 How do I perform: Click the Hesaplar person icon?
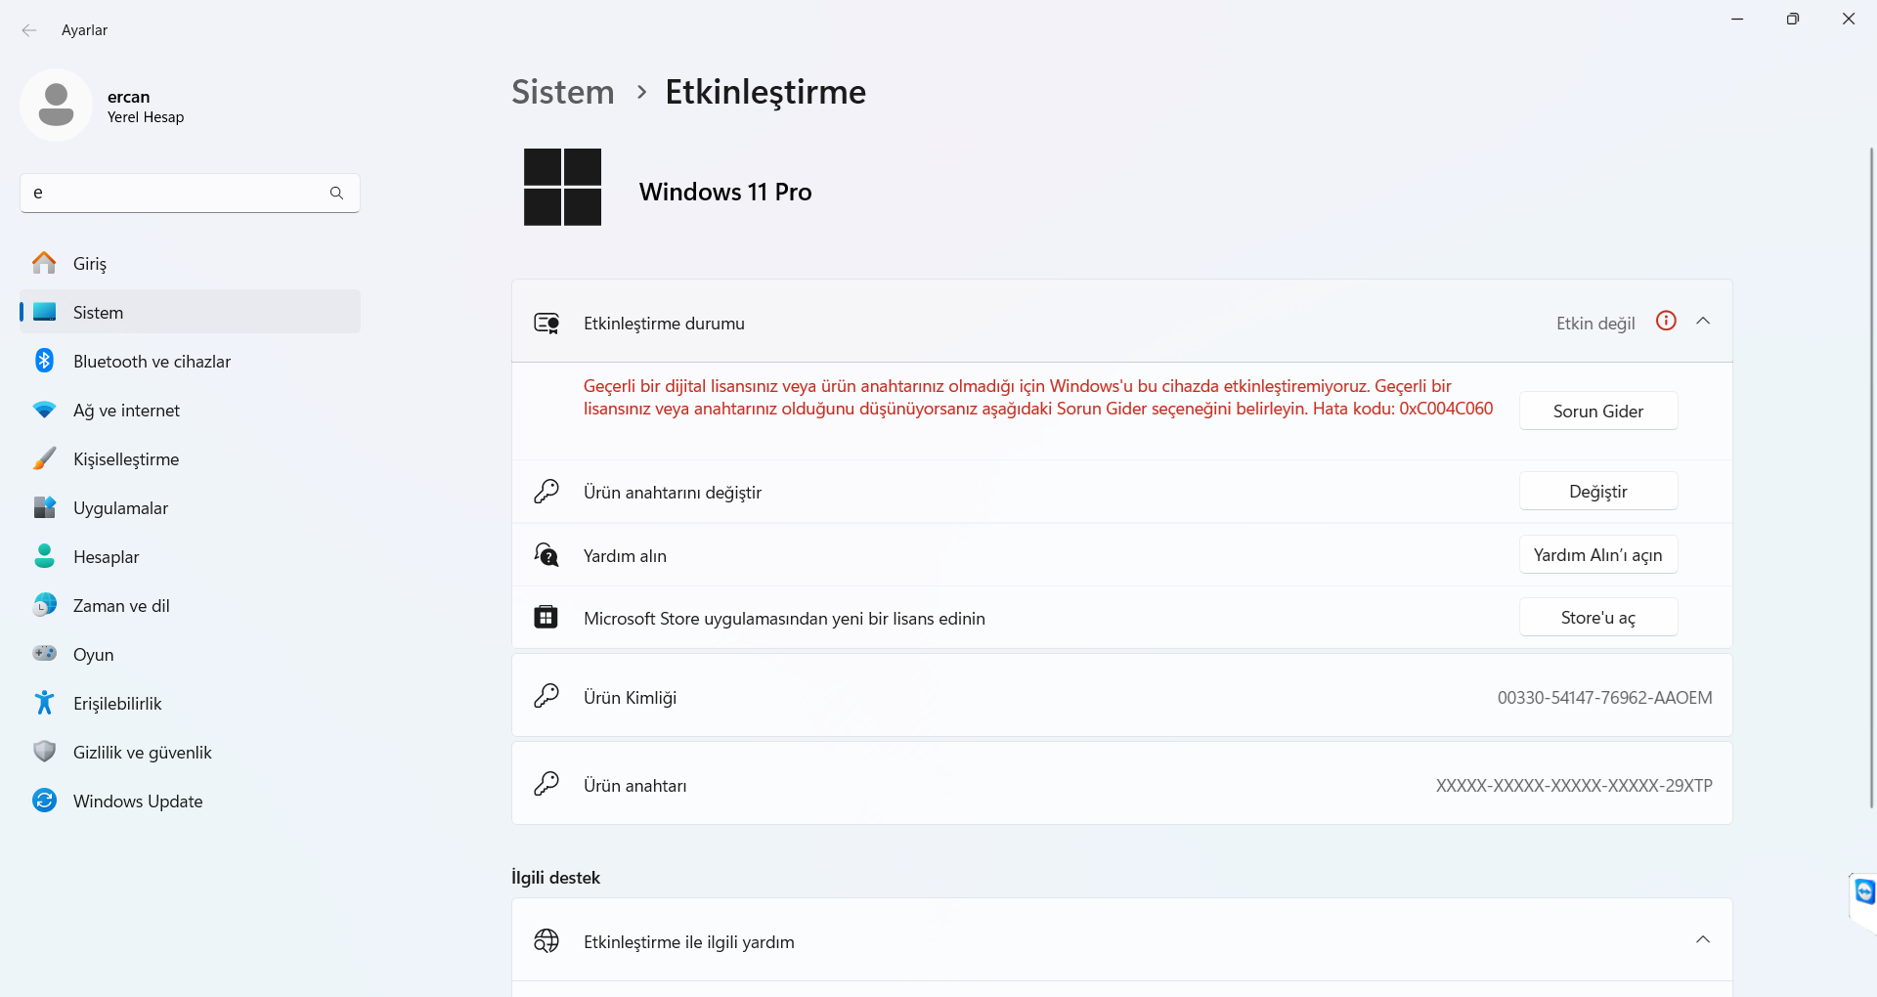coord(44,556)
